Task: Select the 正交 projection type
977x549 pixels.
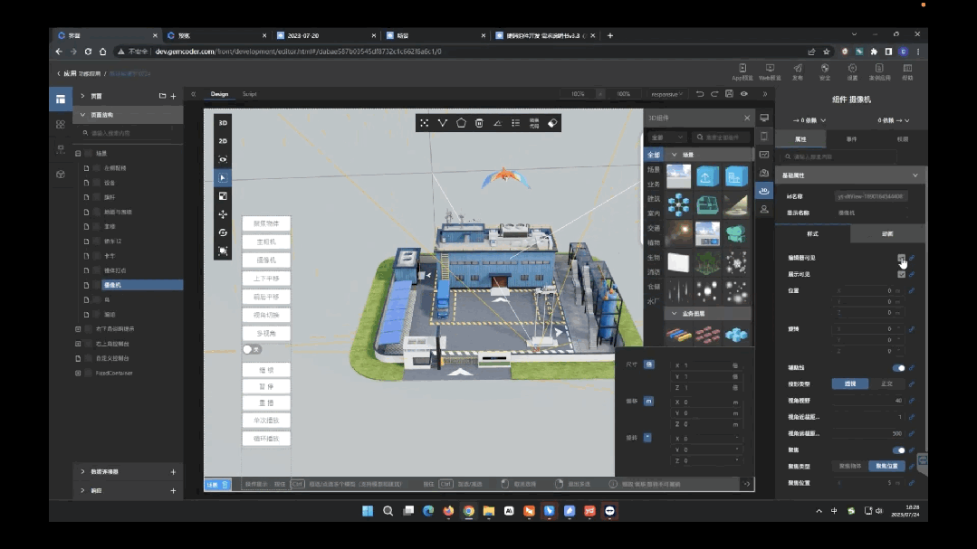Action: (x=886, y=384)
